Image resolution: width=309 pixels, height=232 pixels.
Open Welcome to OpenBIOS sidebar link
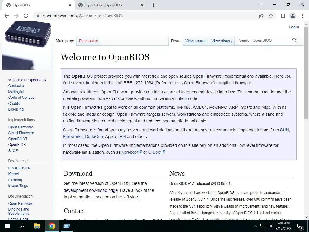[x=27, y=80]
